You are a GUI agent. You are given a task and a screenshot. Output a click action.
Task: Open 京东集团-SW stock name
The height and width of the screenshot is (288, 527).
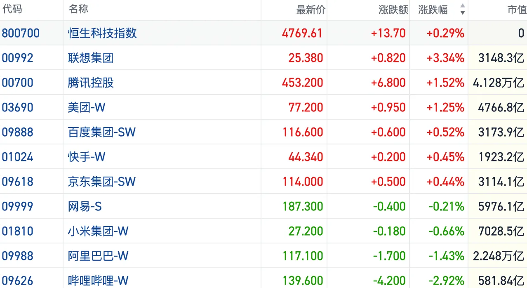(102, 182)
